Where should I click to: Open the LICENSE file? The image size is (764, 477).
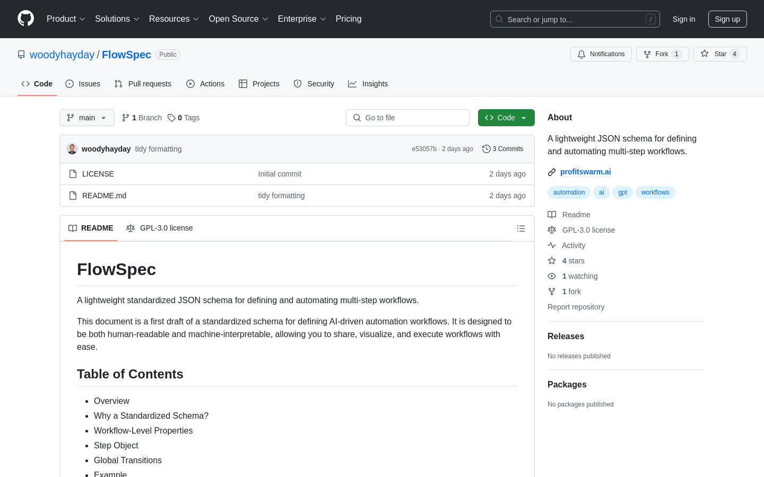pyautogui.click(x=98, y=174)
